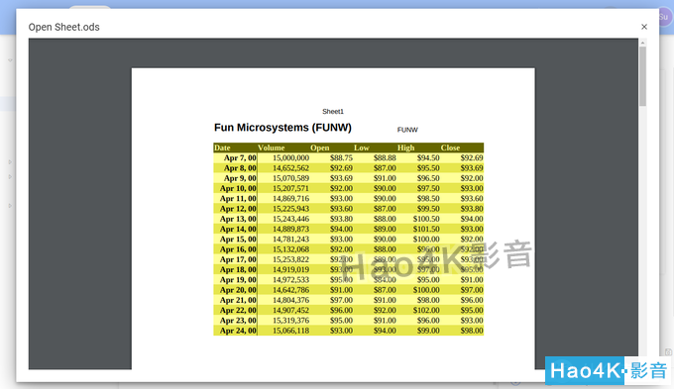Click volume value 15,132,068
The image size is (674, 389).
pyautogui.click(x=290, y=249)
